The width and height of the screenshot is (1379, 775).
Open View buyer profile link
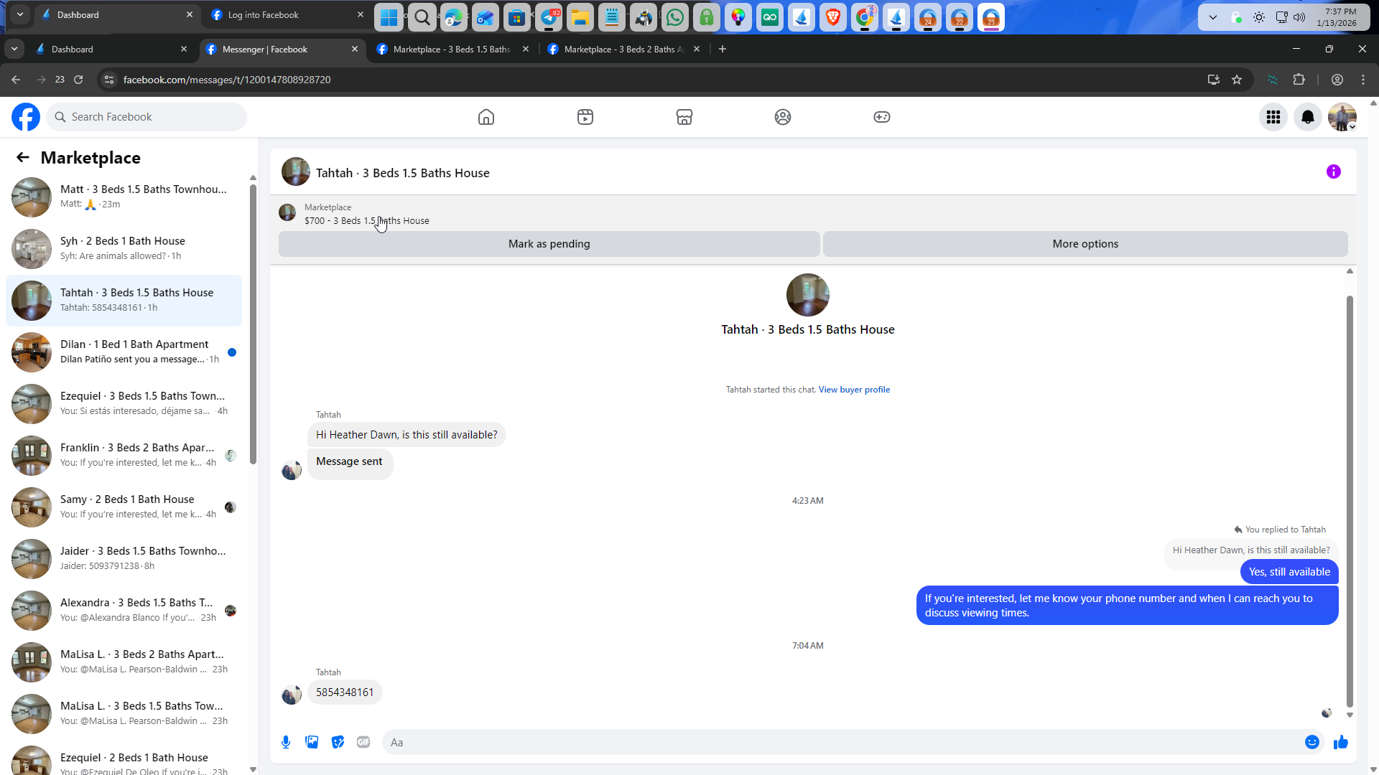(854, 390)
